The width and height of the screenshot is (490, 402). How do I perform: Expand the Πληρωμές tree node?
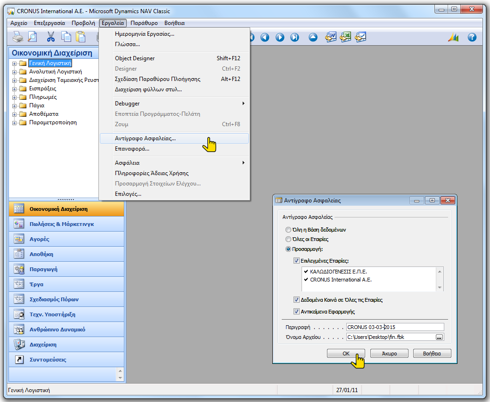tap(14, 97)
